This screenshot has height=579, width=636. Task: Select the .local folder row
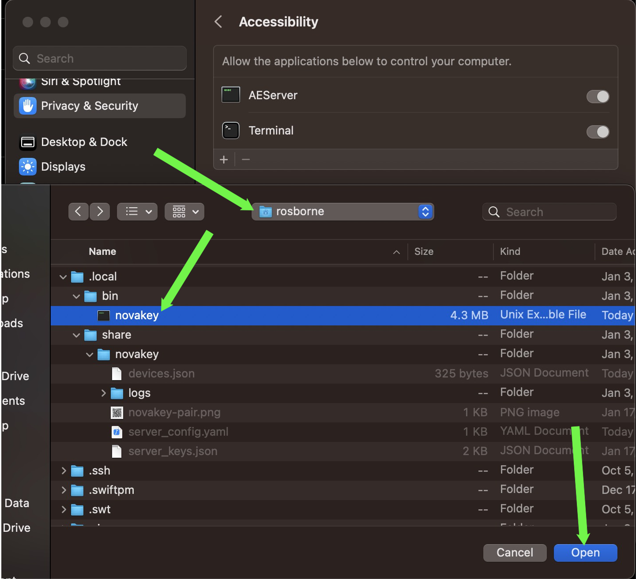(343, 277)
